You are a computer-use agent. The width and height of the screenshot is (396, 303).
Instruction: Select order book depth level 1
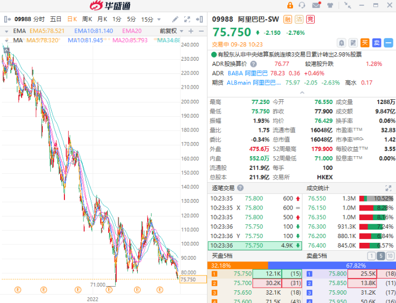(371, 256)
